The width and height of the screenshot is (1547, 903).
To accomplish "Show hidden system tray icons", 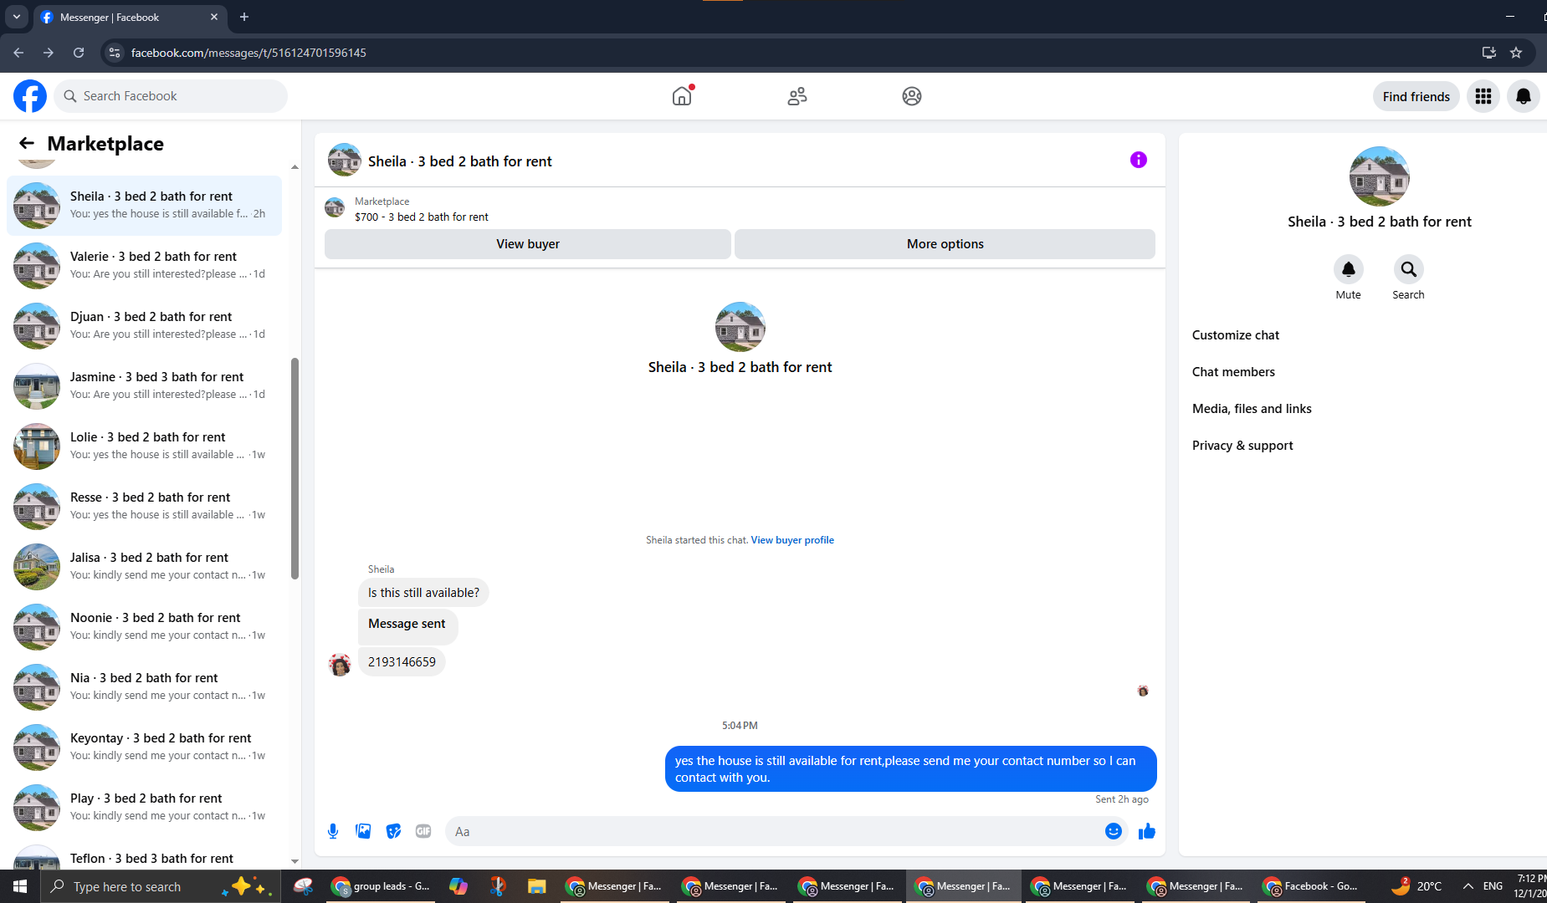I will point(1468,886).
